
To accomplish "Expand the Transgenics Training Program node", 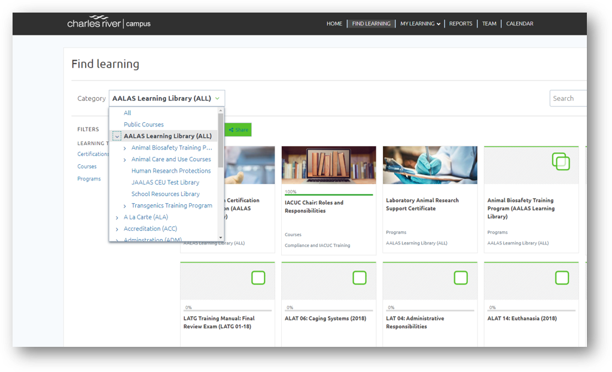I will (124, 206).
